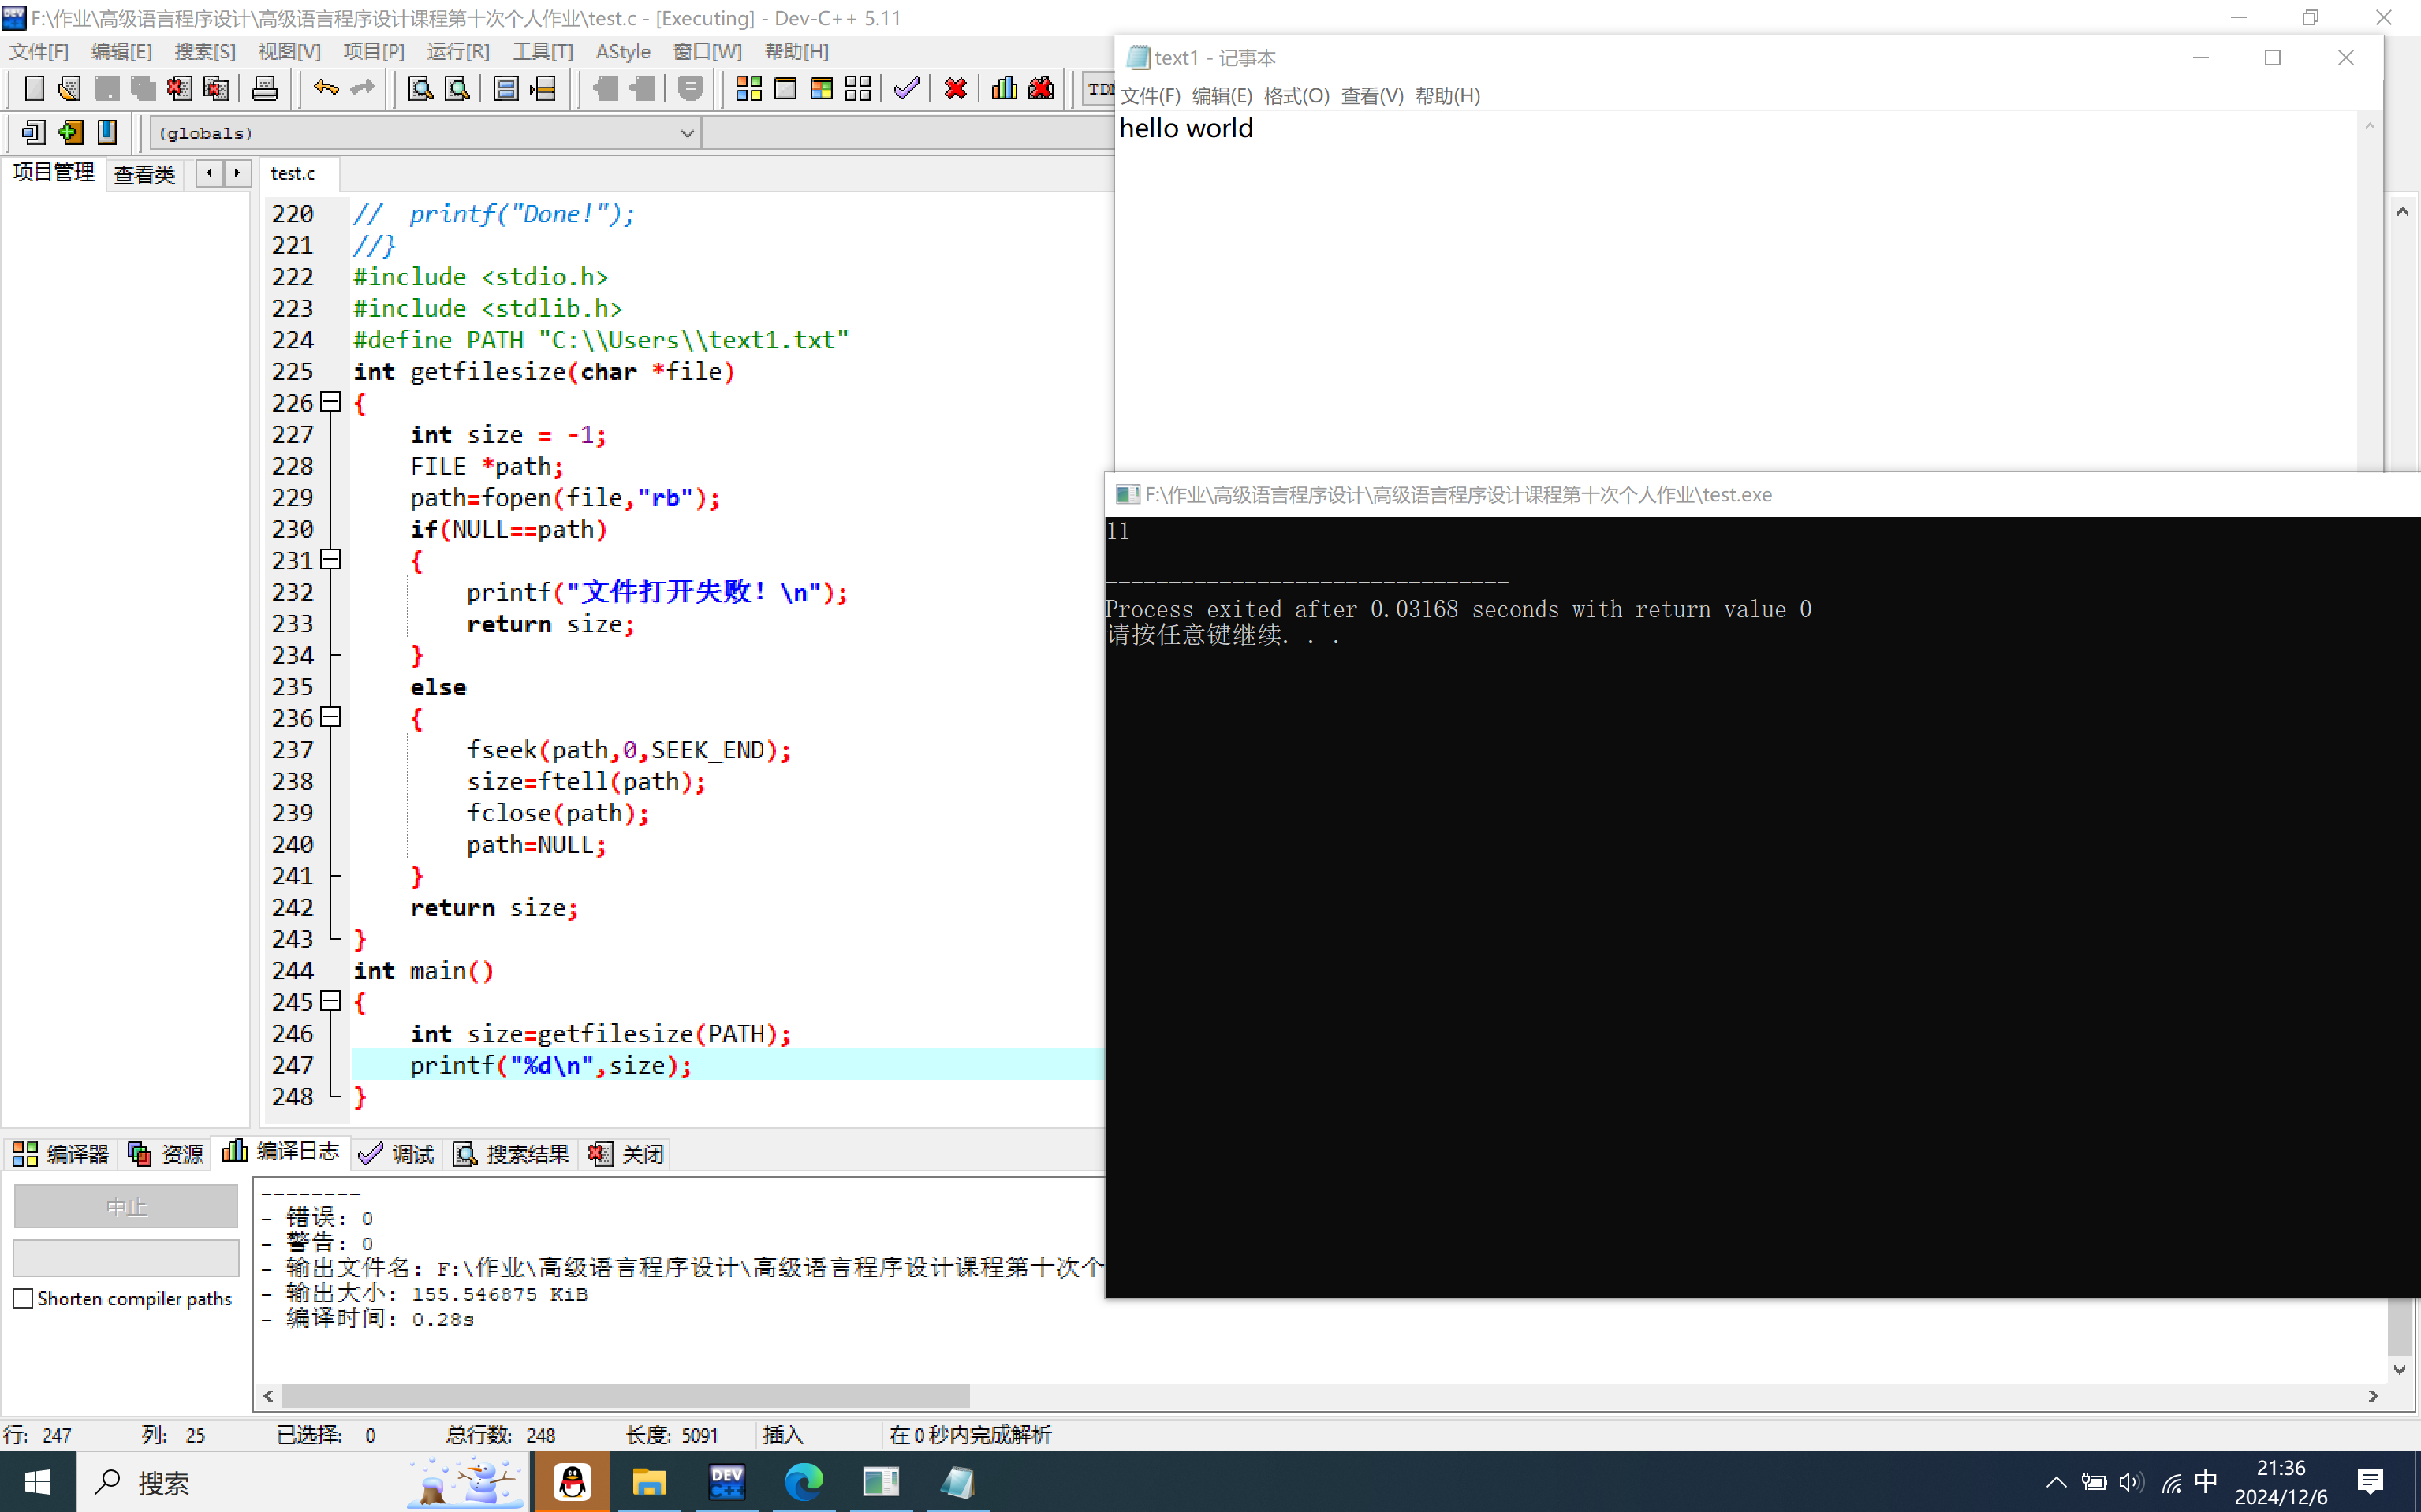Viewport: 2421px width, 1512px height.
Task: Switch to the 查看类 sidebar tab
Action: click(144, 174)
